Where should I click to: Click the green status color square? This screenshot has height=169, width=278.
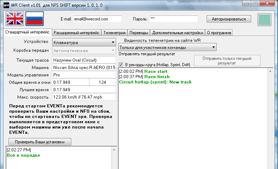264,20
